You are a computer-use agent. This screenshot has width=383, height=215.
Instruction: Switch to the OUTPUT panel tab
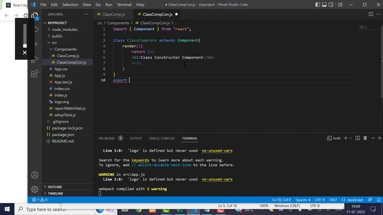(136, 138)
